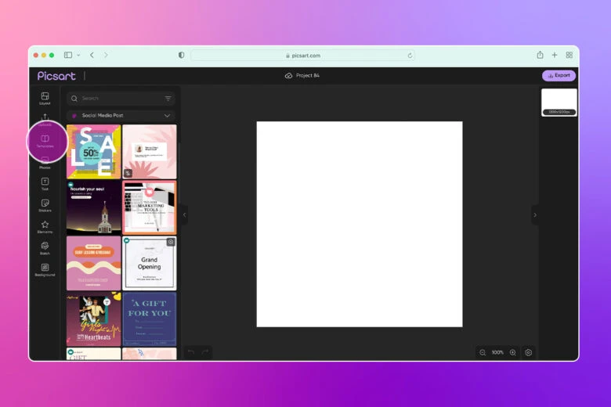Open the Stickers panel
The height and width of the screenshot is (407, 611).
pyautogui.click(x=45, y=205)
